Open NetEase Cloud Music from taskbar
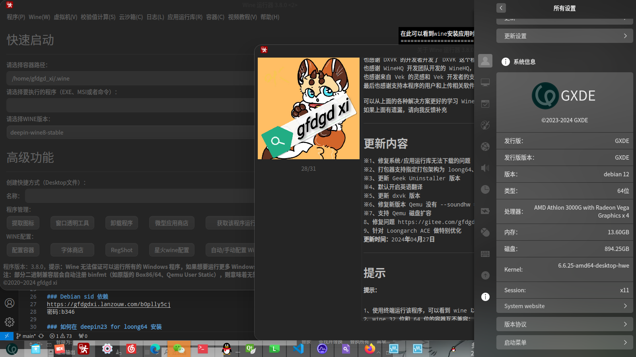636x357 pixels. [x=131, y=349]
